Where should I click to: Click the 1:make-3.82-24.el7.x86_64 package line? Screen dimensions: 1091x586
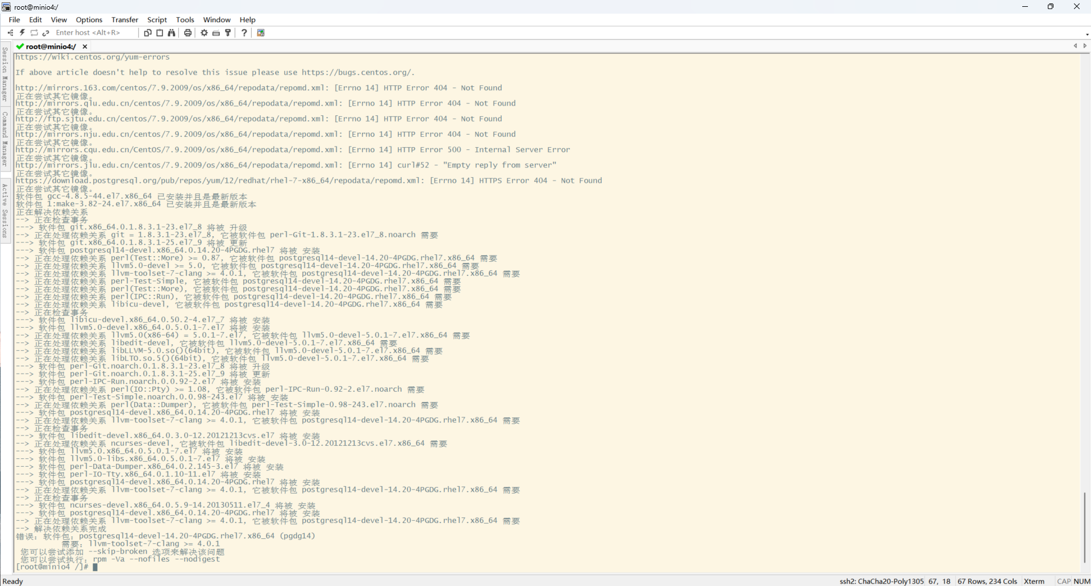[x=136, y=204]
